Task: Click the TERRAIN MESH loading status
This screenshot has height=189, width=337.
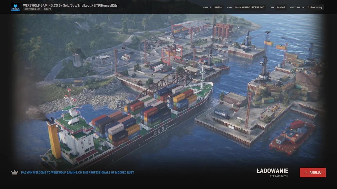Action: click(279, 176)
